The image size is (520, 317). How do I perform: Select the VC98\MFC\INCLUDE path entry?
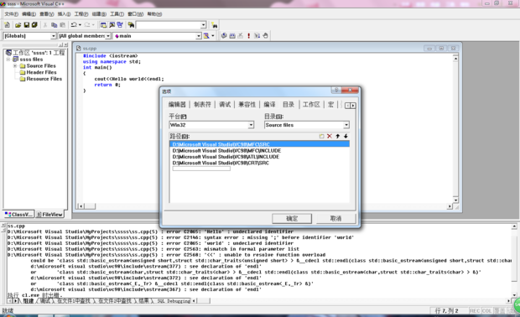(x=226, y=151)
